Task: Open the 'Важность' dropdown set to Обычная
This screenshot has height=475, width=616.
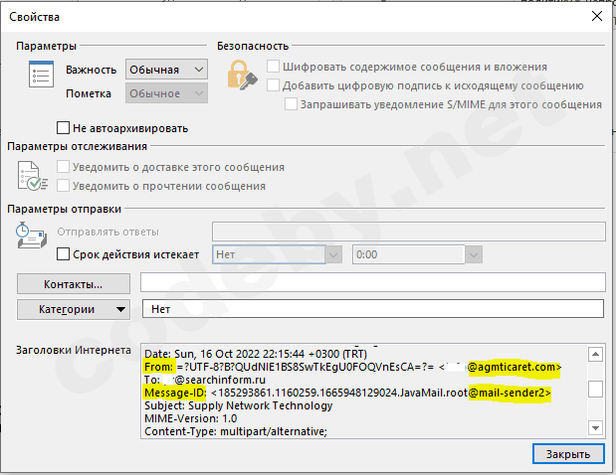Action: click(x=166, y=70)
